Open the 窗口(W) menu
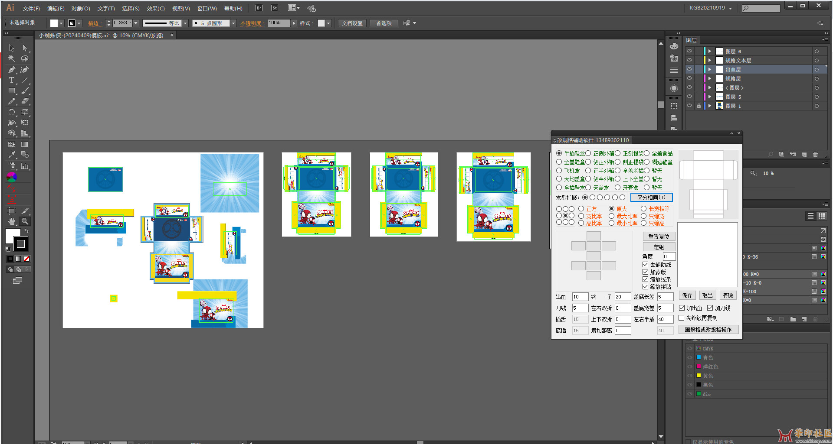Image resolution: width=833 pixels, height=444 pixels. [207, 8]
